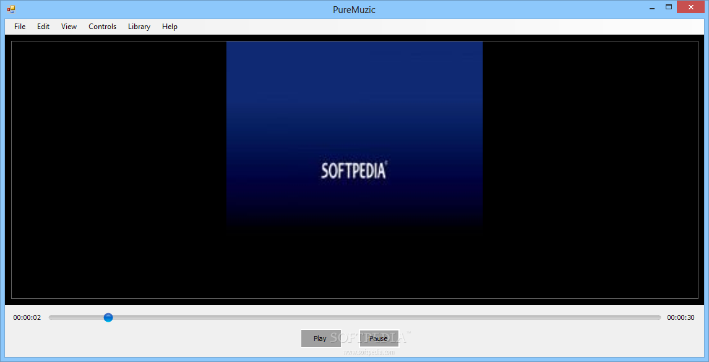Open the Help menu
709x362 pixels.
pos(170,27)
